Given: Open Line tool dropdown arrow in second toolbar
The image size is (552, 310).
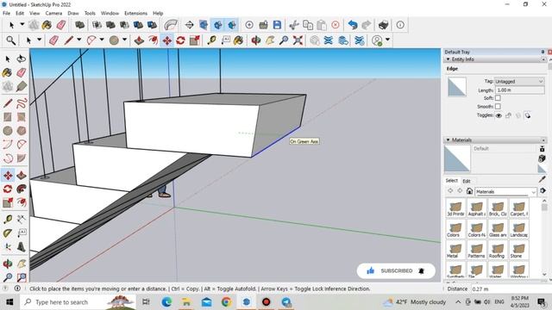Looking at the screenshot, I should point(78,40).
